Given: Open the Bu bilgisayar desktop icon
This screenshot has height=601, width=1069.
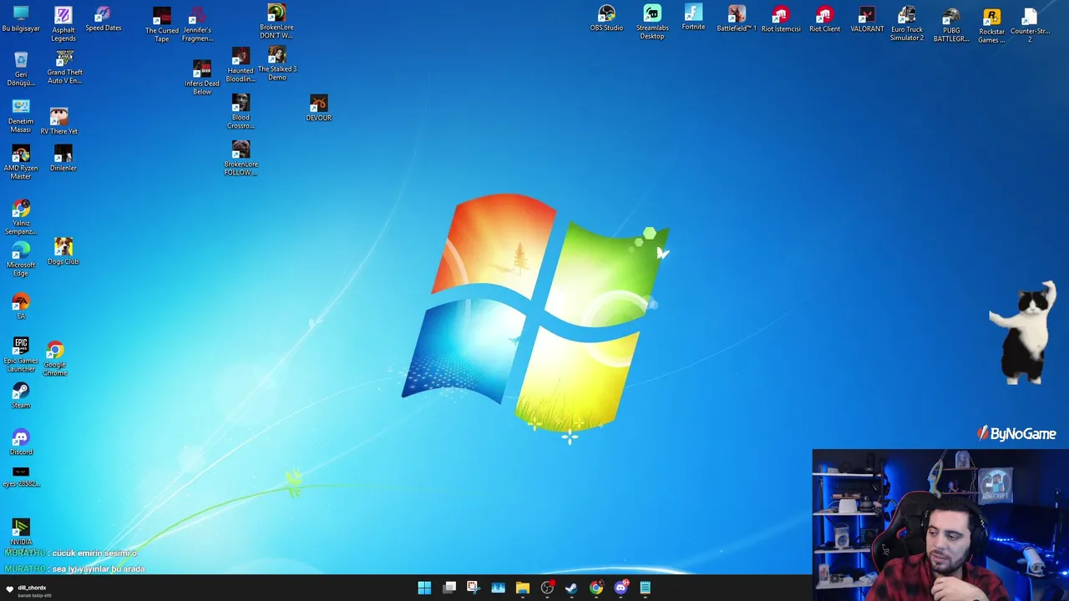Looking at the screenshot, I should pos(21,18).
